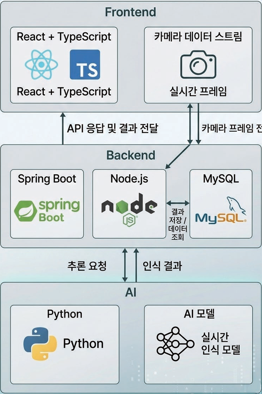Click the 인식 결과 label
262x394 pixels.
pyautogui.click(x=162, y=266)
